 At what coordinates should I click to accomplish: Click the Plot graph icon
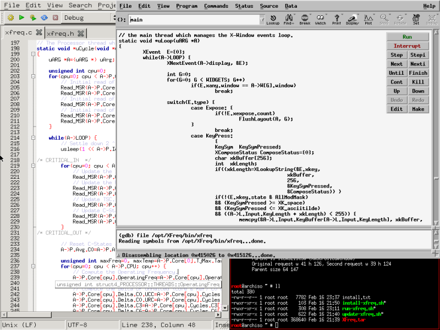point(369,20)
